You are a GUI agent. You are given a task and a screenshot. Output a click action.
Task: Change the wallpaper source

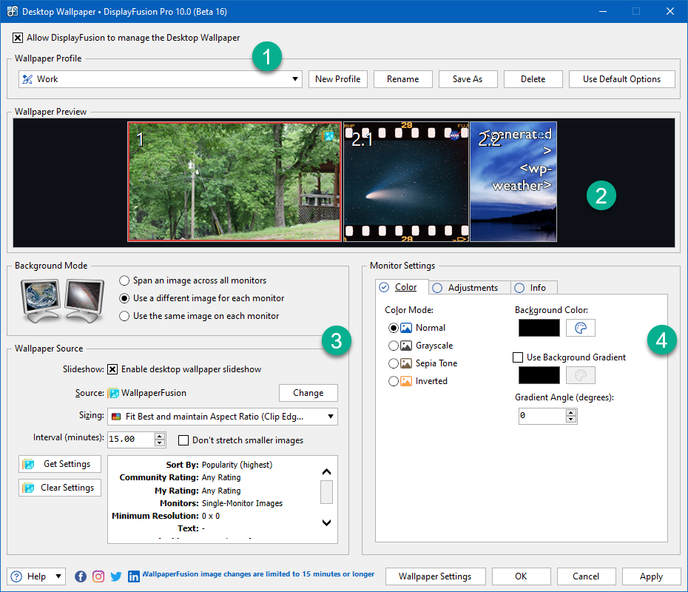click(308, 393)
